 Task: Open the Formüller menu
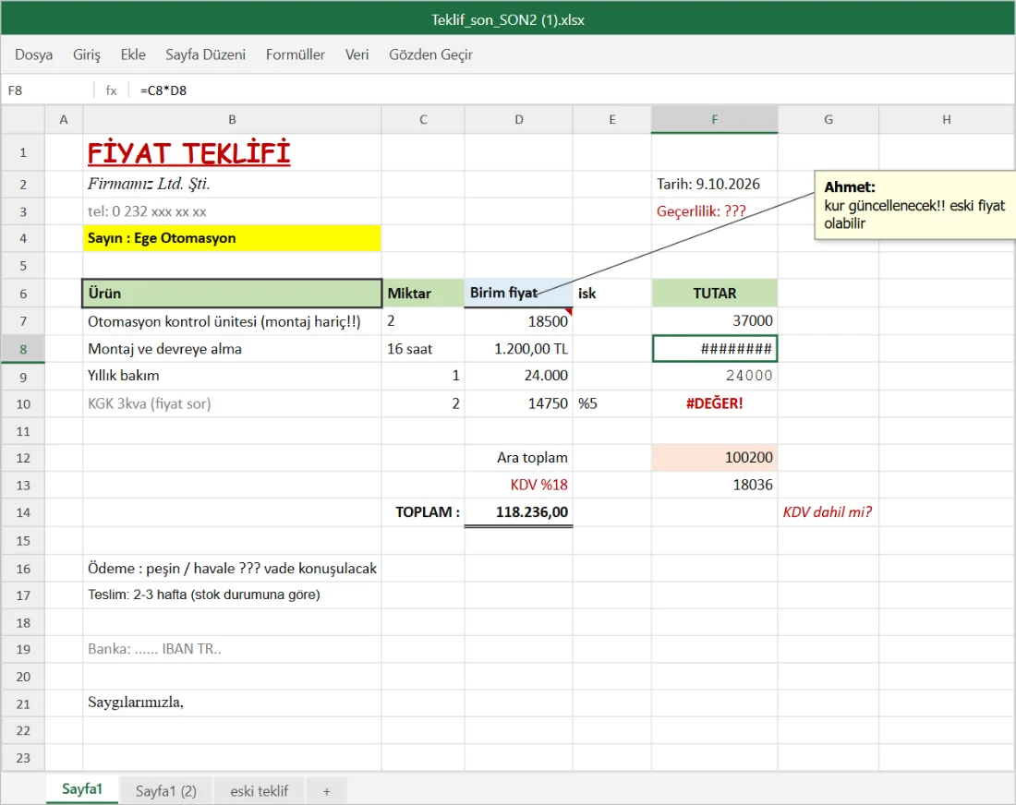(x=296, y=54)
